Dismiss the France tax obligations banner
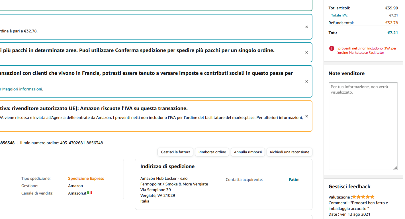Screen dimensions: 405x219 tap(306, 82)
